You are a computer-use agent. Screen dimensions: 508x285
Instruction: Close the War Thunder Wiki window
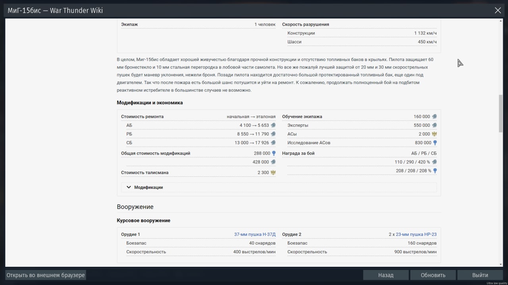[498, 11]
